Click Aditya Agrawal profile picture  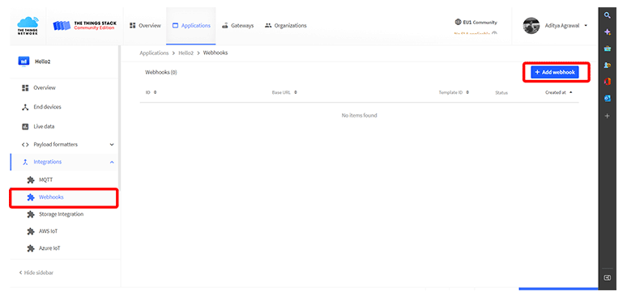point(531,26)
